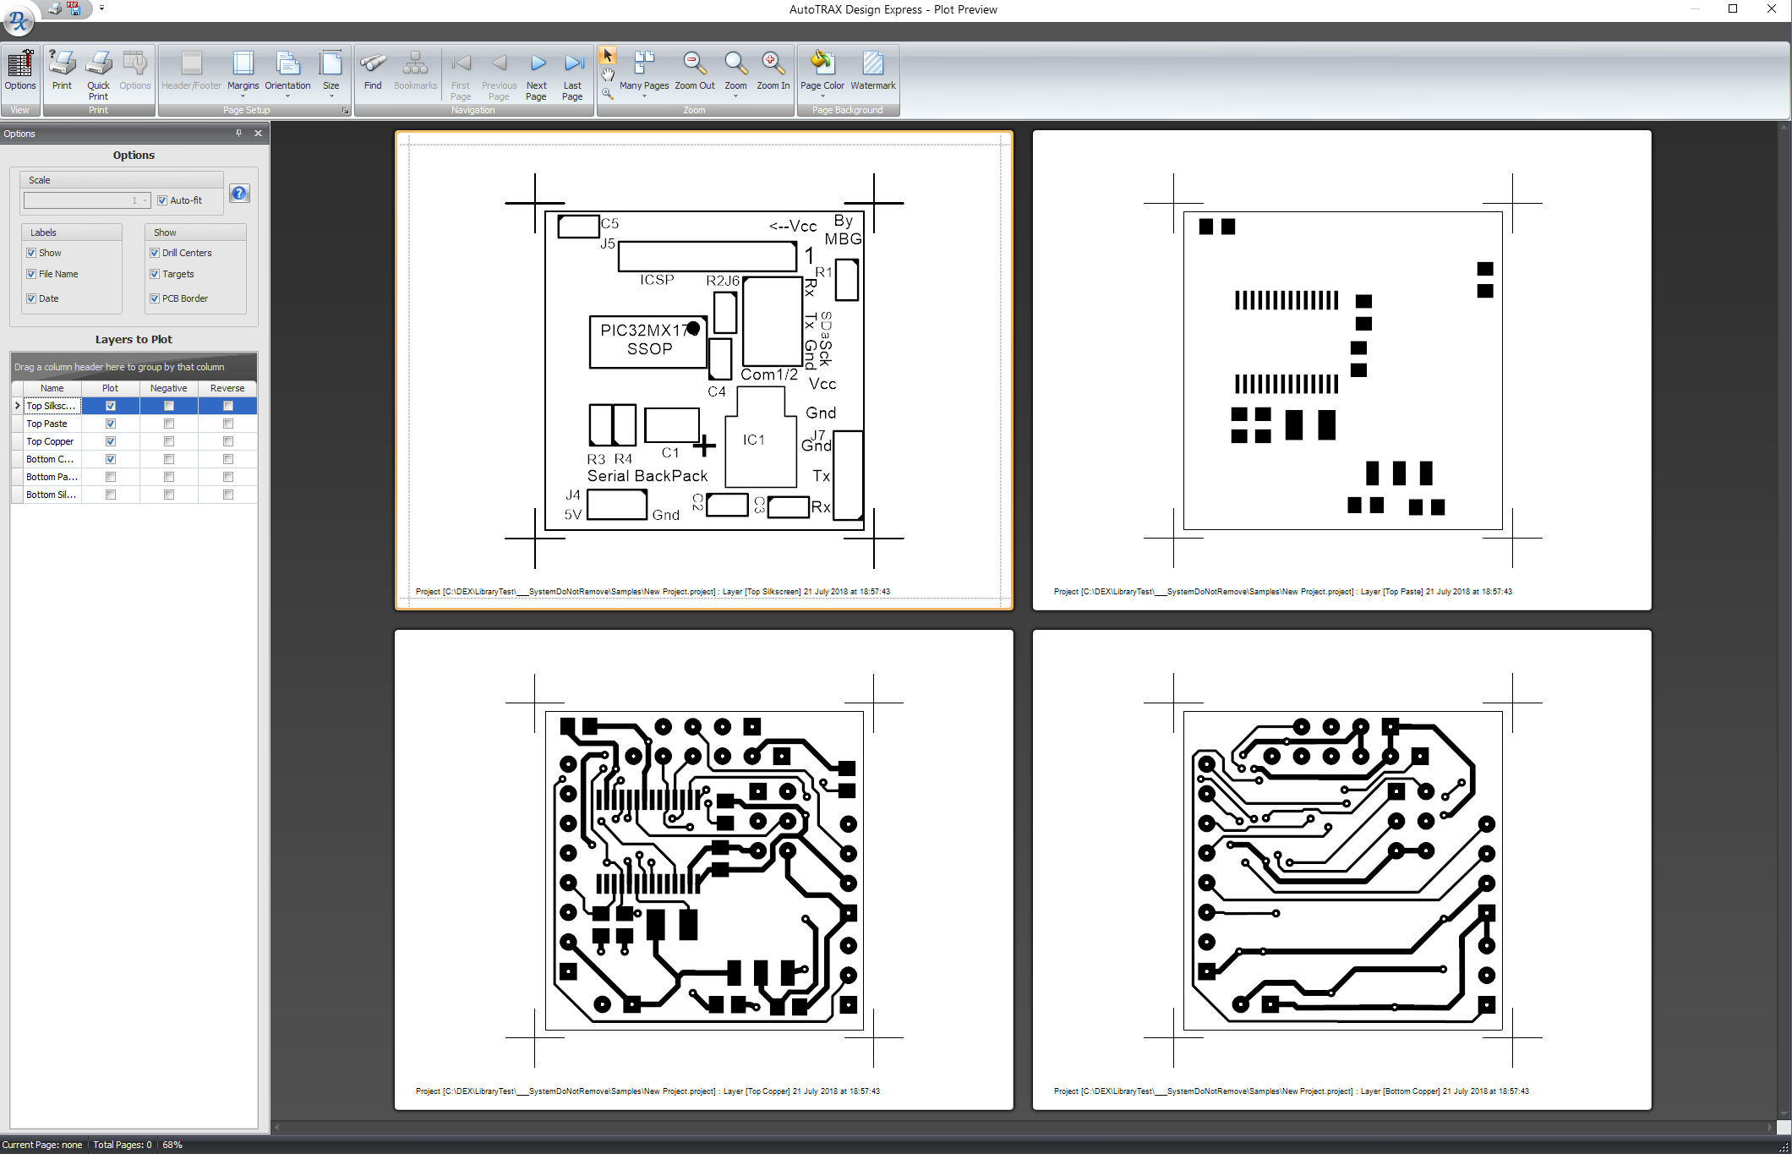Uncheck the Auto-fit checkbox
1792x1154 pixels.
(x=162, y=200)
